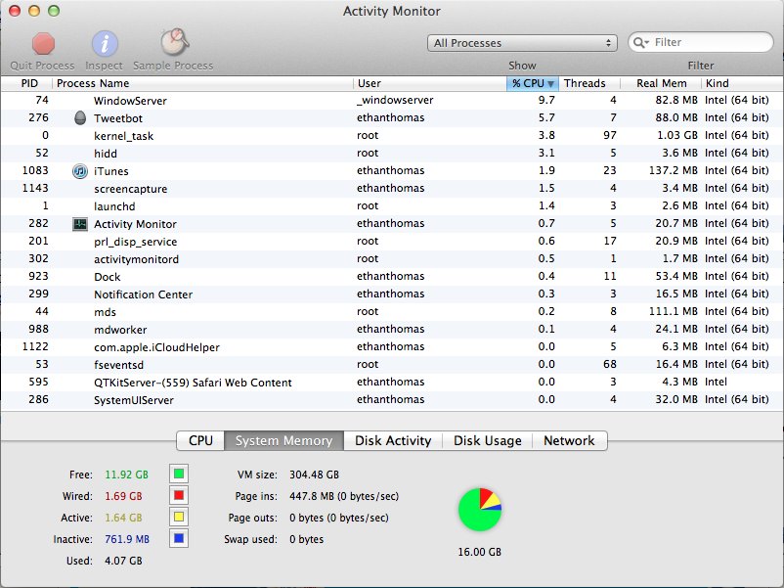Click the green Free memory color swatch

coord(179,474)
